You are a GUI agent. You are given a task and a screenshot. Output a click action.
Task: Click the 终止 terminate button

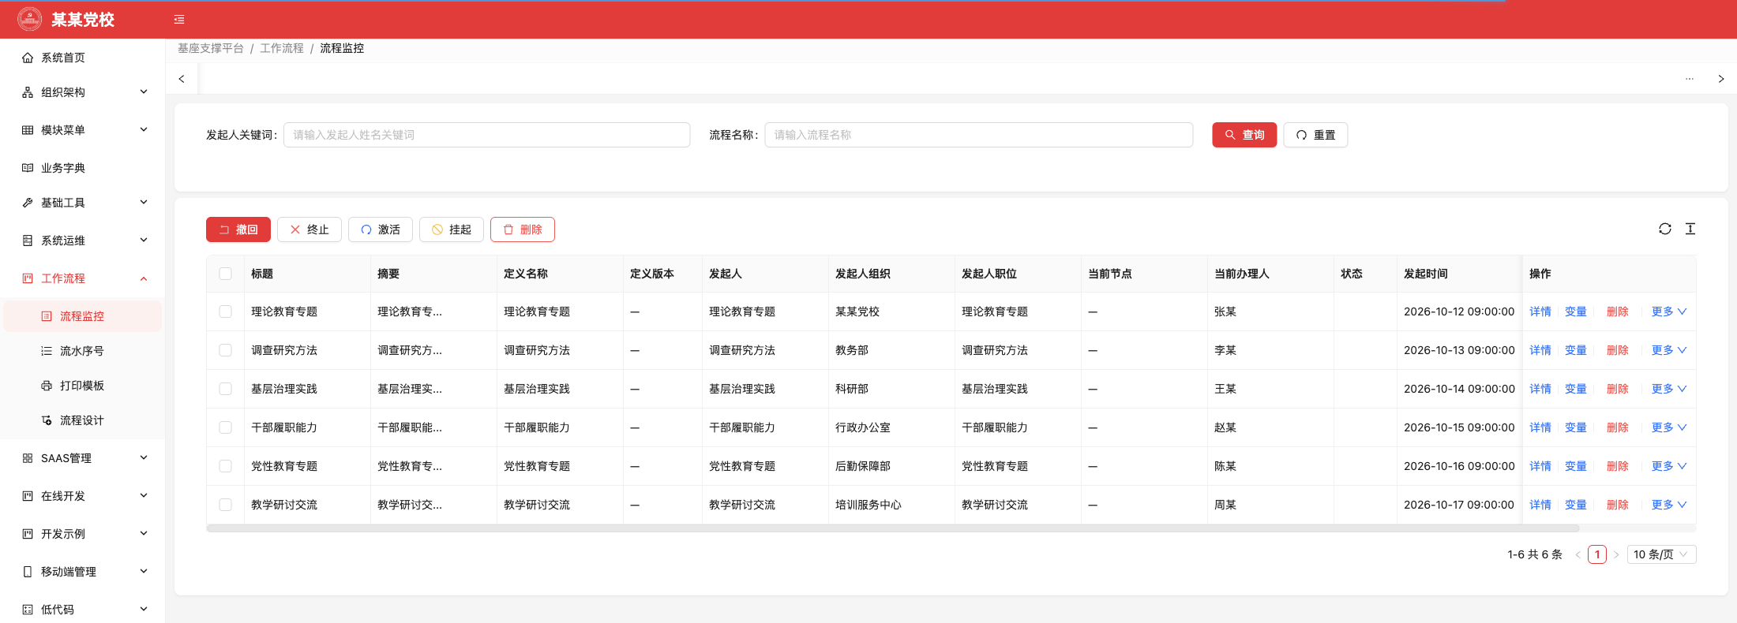click(310, 229)
